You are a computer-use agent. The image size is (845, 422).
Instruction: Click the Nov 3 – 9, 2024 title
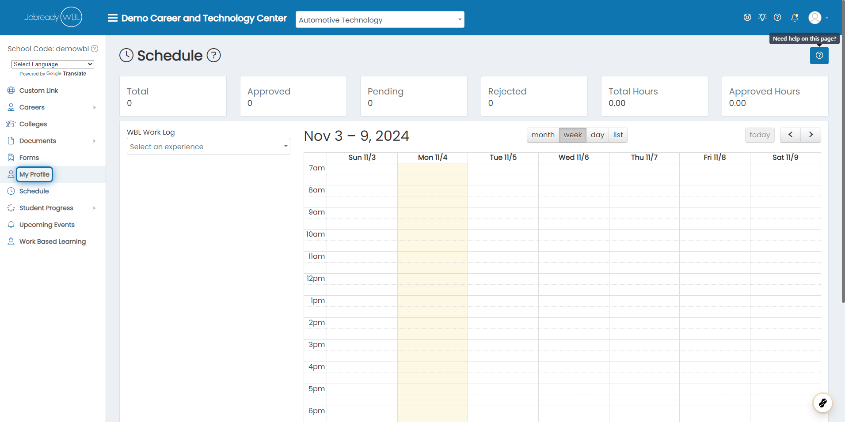[x=357, y=136]
